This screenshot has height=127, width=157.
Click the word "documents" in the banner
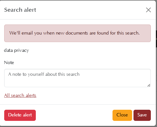[77, 33]
